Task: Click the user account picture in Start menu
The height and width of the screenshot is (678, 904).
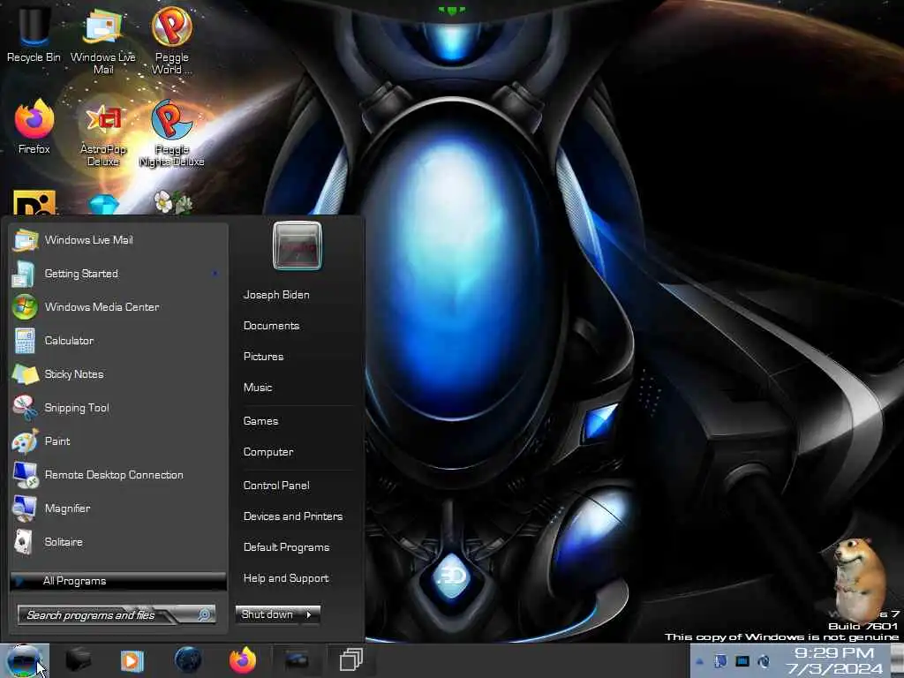Action: (298, 245)
